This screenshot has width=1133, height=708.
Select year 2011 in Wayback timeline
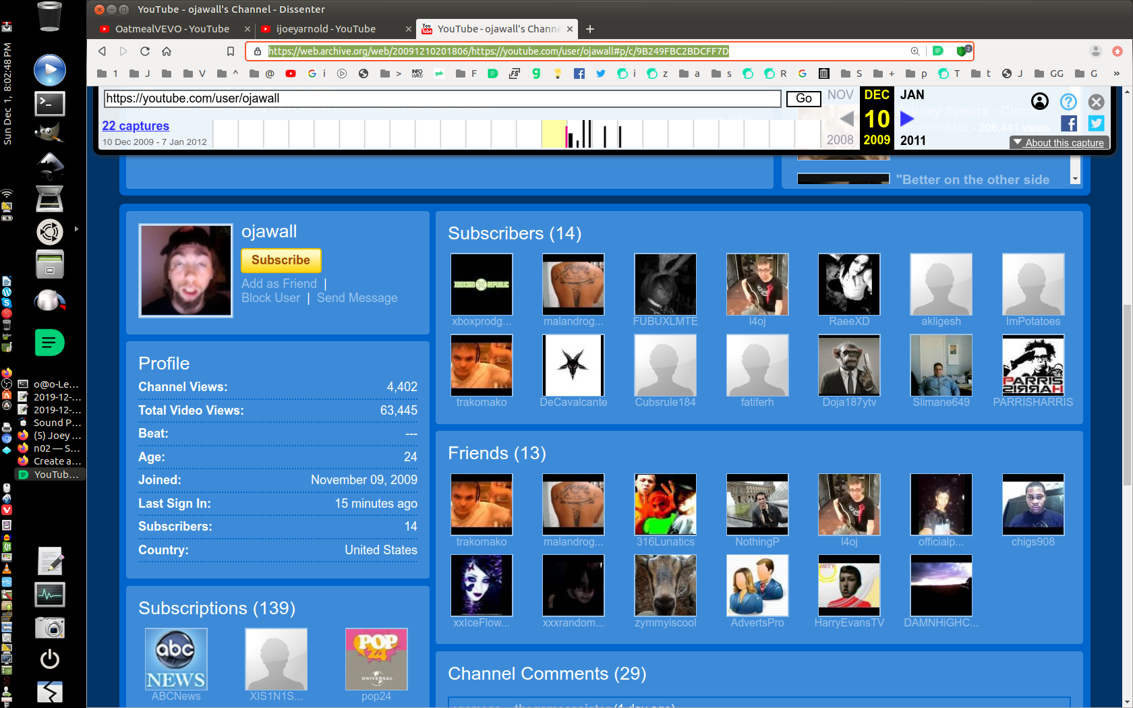pyautogui.click(x=913, y=140)
